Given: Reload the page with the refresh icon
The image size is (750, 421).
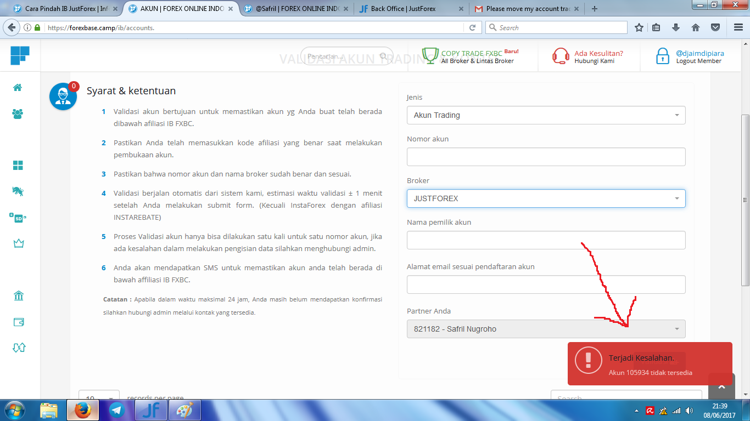Looking at the screenshot, I should click(472, 27).
